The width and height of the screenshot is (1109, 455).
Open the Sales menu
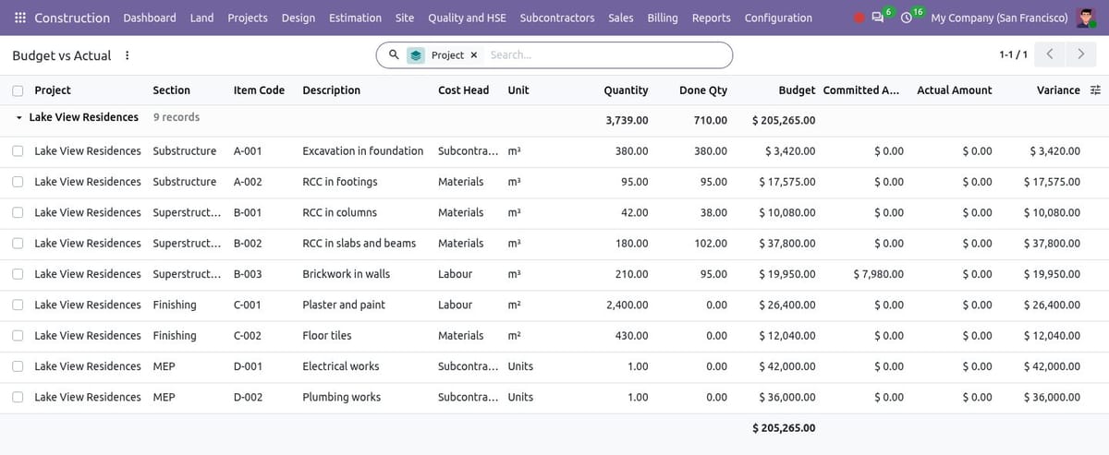pos(621,18)
